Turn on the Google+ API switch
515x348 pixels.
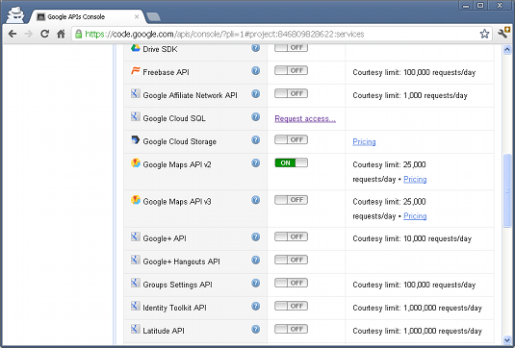pos(291,236)
